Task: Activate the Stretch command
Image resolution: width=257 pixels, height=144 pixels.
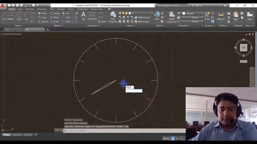Action: pos(43,21)
